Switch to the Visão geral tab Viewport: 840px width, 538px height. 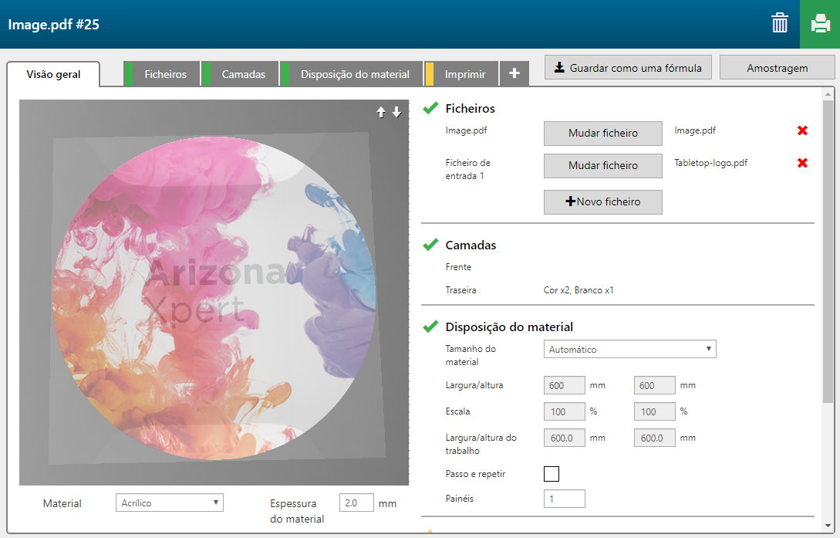[53, 74]
